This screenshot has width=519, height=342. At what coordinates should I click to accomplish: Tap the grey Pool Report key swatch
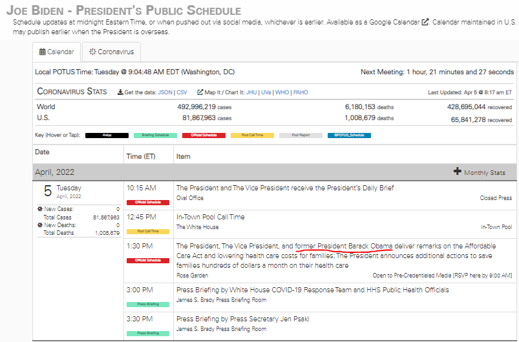tap(301, 135)
